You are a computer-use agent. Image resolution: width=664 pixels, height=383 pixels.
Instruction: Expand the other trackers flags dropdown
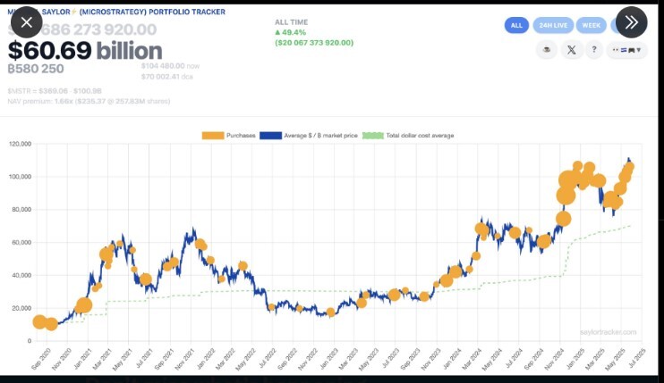[x=626, y=50]
